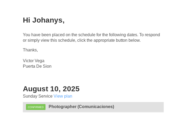Screen dimensions: 180x128
Task: Click the August 10, 2025 date heading
Action: (51, 89)
